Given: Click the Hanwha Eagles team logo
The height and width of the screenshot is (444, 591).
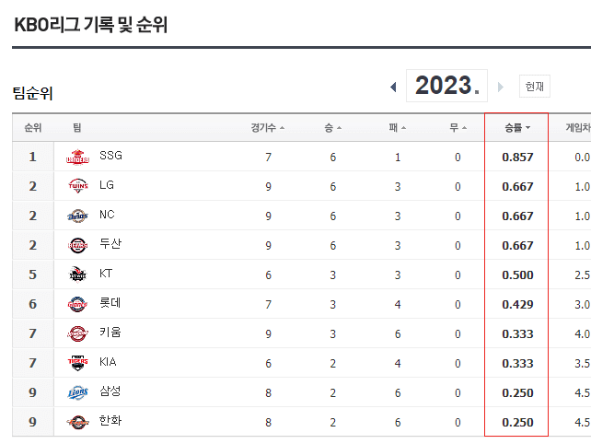Looking at the screenshot, I should pyautogui.click(x=76, y=422).
